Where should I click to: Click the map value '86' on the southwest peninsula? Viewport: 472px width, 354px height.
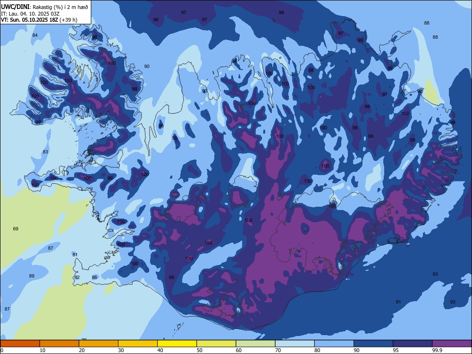click(x=94, y=277)
